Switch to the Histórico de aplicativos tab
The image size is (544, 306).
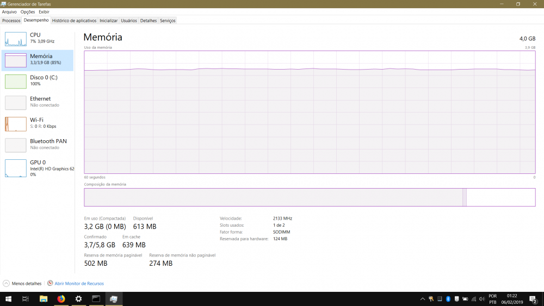click(x=74, y=21)
